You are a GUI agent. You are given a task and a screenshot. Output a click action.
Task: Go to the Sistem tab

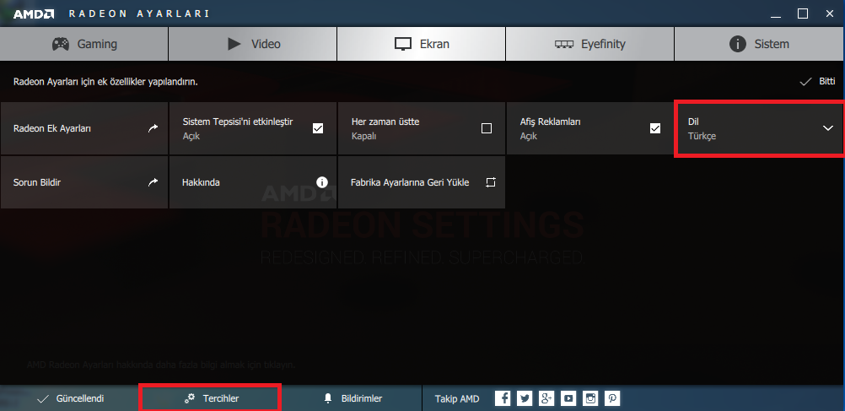click(x=759, y=44)
